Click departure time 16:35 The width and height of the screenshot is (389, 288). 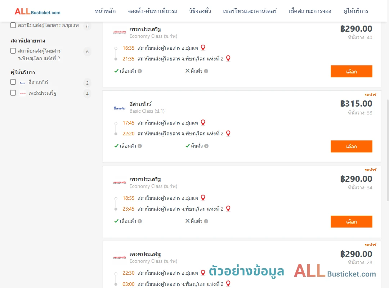(128, 48)
